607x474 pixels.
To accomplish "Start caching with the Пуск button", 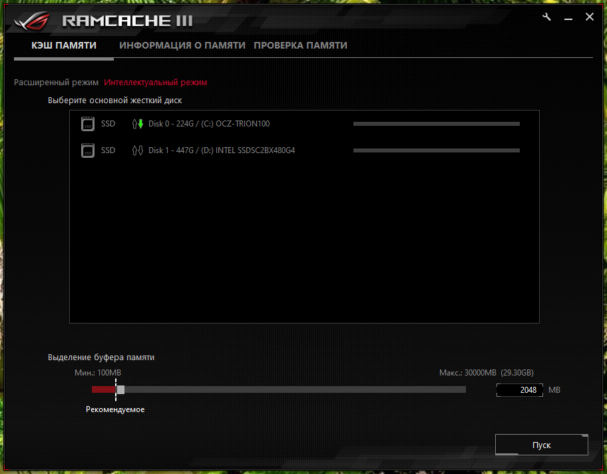I will 542,445.
